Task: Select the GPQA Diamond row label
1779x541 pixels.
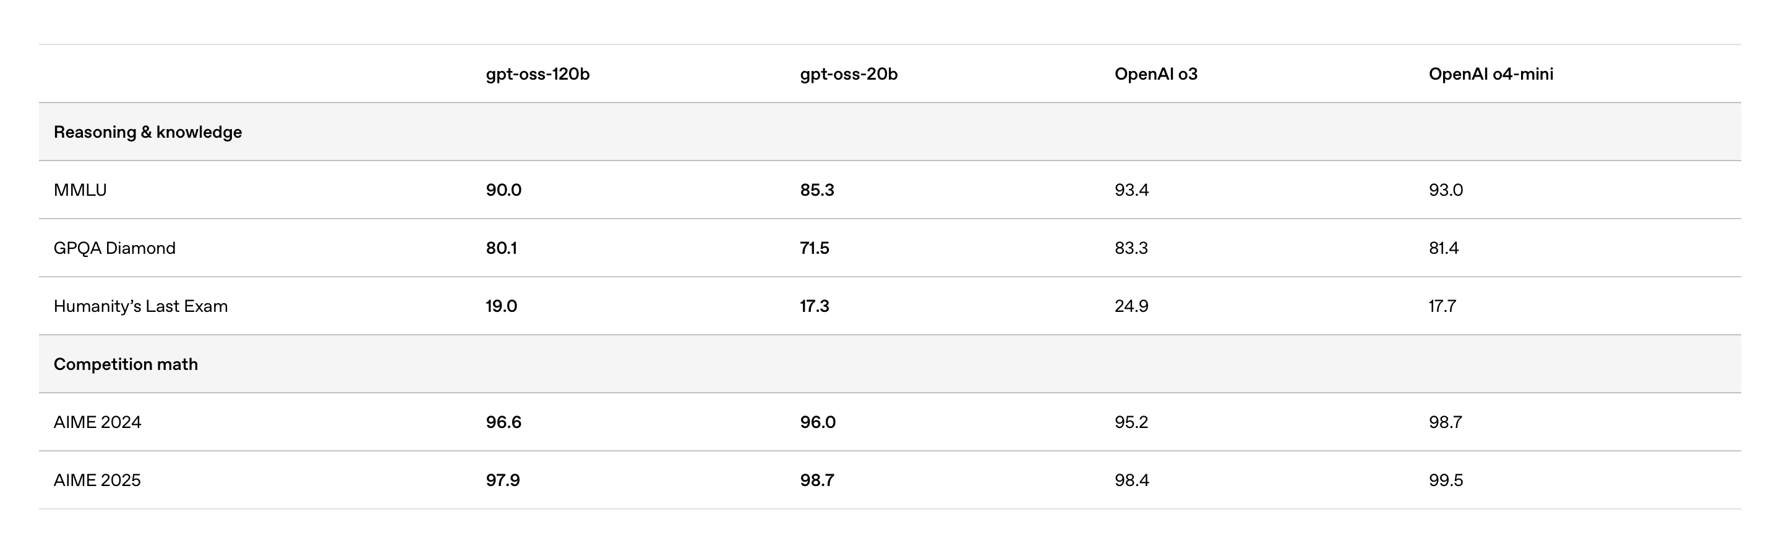Action: 114,248
